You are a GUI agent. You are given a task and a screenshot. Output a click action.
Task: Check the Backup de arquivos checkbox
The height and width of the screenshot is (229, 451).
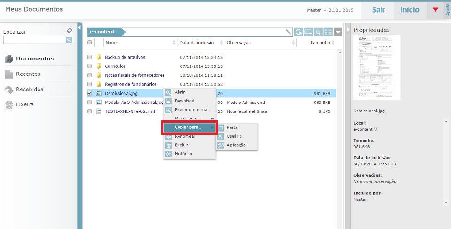(x=90, y=57)
